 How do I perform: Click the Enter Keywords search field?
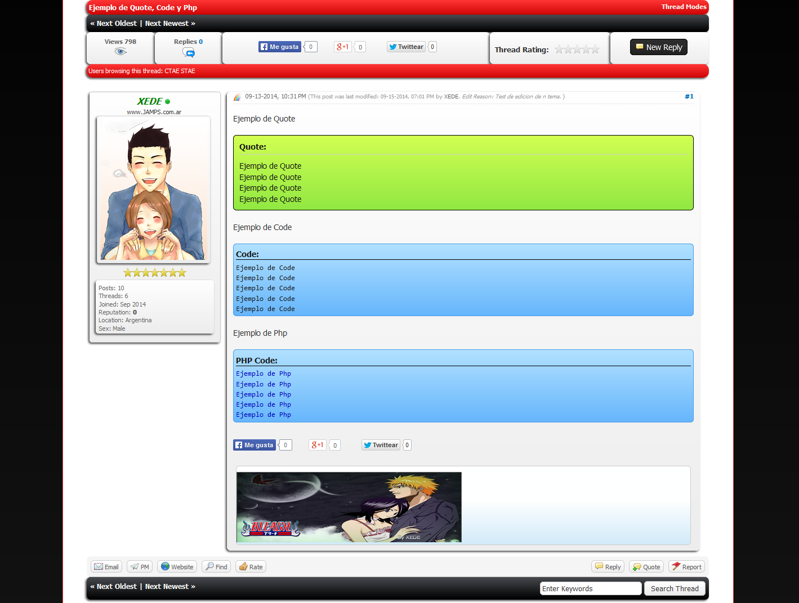tap(590, 588)
